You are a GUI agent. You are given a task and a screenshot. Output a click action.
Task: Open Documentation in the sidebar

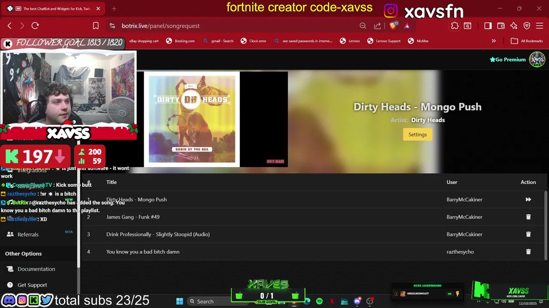pyautogui.click(x=36, y=269)
